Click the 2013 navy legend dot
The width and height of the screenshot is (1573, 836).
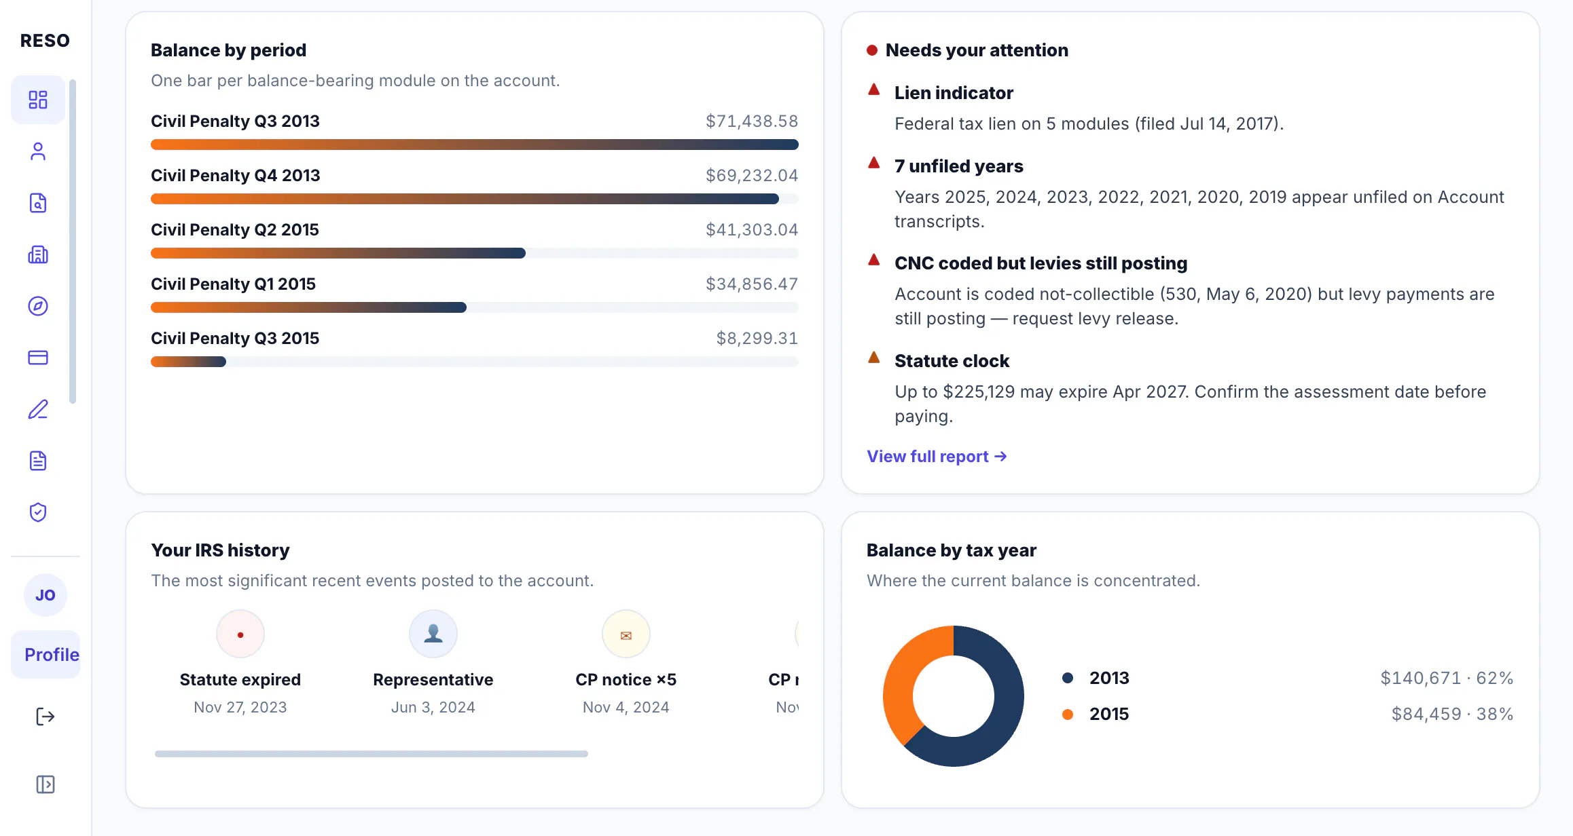coord(1068,678)
